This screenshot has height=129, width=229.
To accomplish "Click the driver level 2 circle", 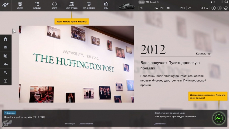I will click(213, 8).
